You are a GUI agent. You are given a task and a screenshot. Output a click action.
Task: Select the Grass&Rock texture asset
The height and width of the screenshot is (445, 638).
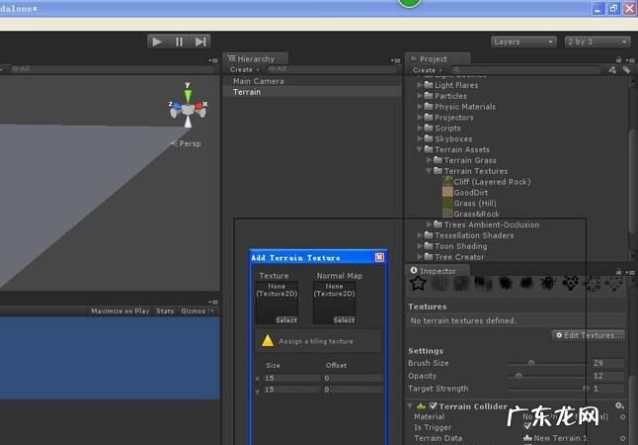coord(471,214)
